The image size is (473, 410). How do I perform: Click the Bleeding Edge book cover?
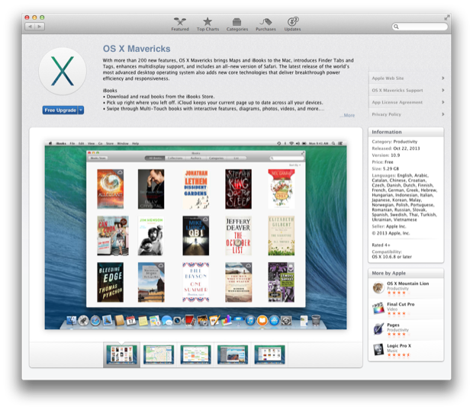tap(111, 282)
